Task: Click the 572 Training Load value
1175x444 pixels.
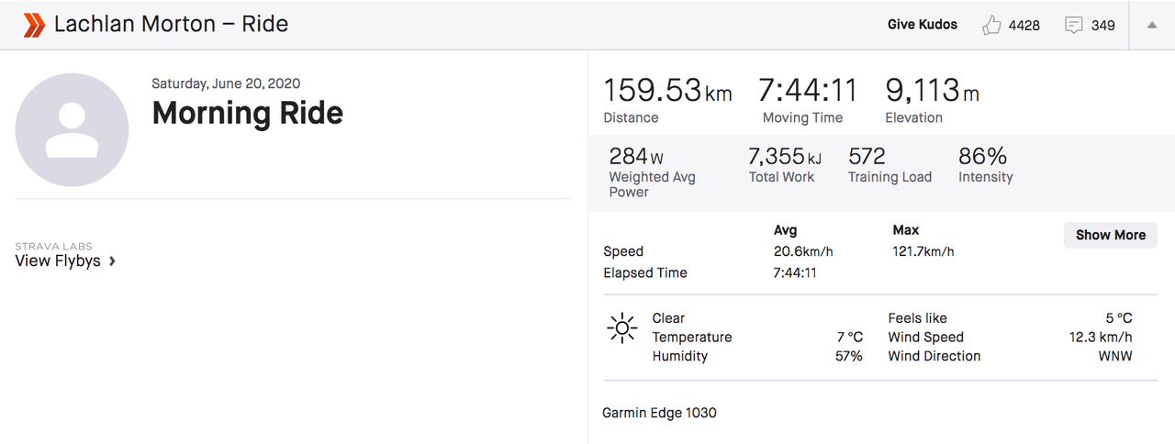Action: [x=867, y=157]
